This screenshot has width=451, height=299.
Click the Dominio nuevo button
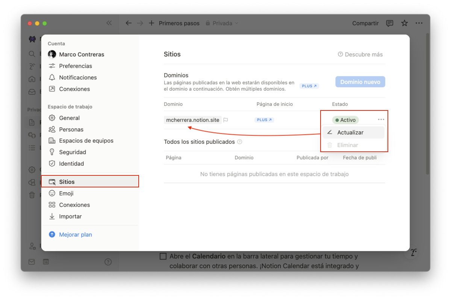360,82
